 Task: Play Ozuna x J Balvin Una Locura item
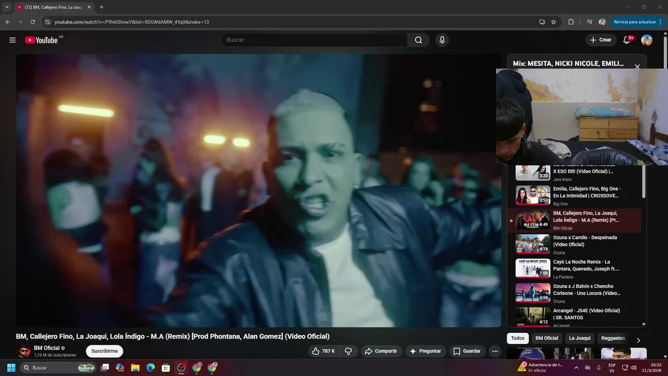click(574, 293)
